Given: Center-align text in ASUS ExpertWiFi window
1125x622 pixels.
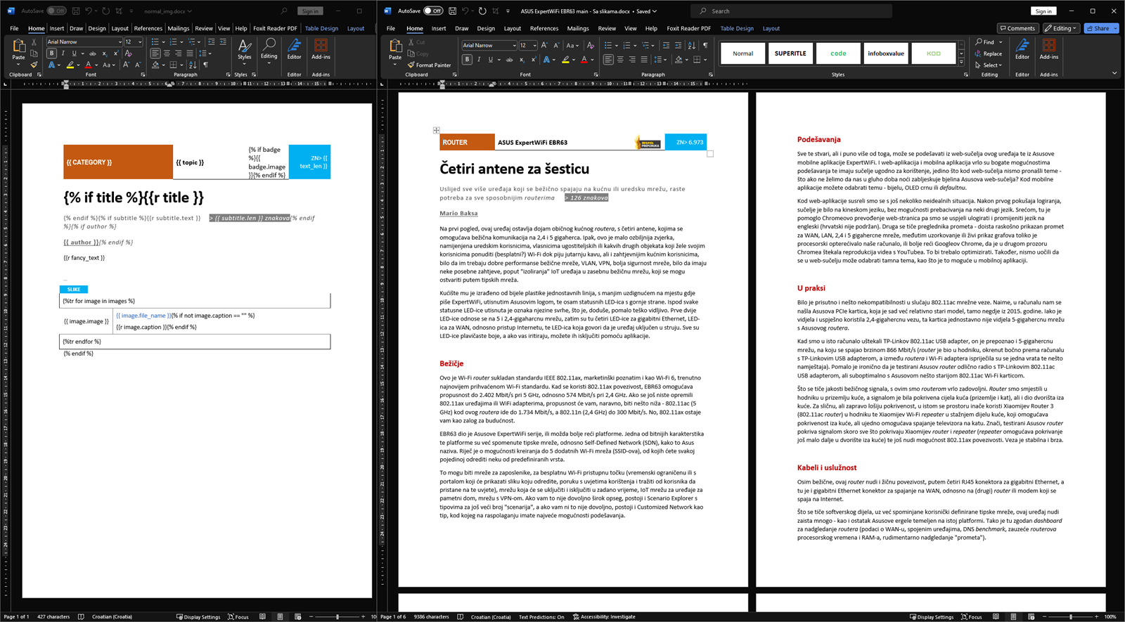Looking at the screenshot, I should (x=620, y=60).
